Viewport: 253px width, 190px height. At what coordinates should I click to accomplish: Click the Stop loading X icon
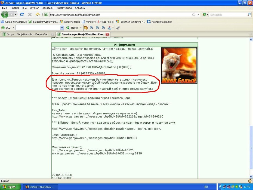tap(30, 15)
